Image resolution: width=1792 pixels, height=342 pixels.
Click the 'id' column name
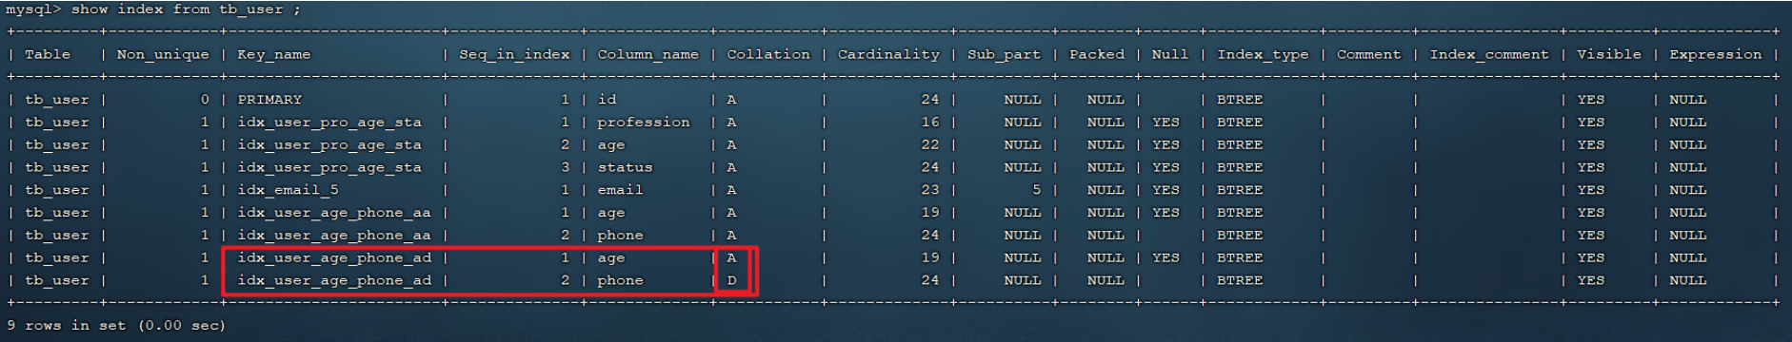point(607,99)
